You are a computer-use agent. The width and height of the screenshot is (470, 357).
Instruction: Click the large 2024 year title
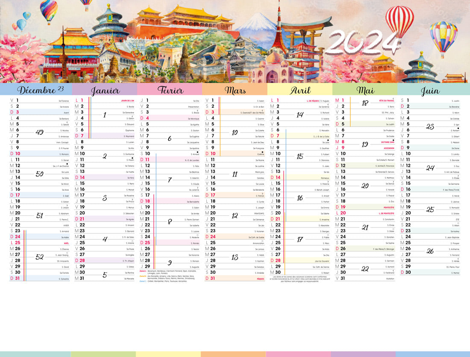pos(363,43)
